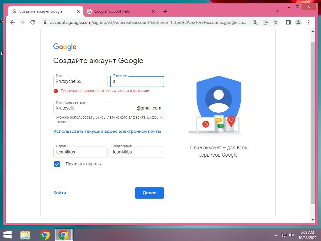
Task: Click the address bar URL
Action: (x=148, y=22)
